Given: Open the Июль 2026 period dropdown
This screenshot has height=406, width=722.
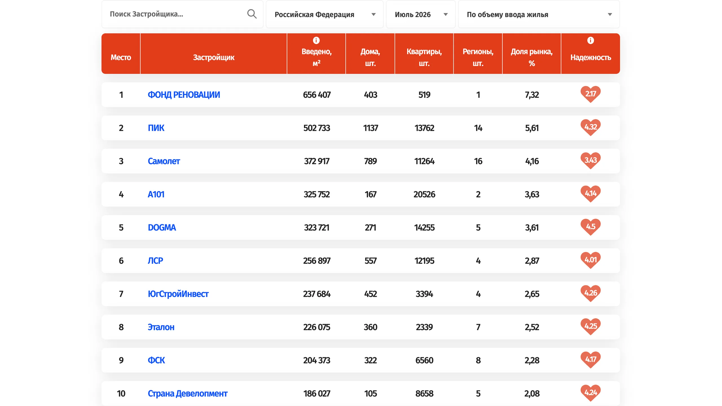Looking at the screenshot, I should click(x=420, y=14).
